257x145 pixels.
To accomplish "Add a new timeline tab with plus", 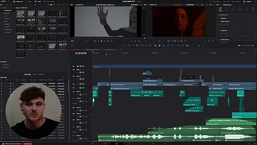I will pyautogui.click(x=120, y=50).
